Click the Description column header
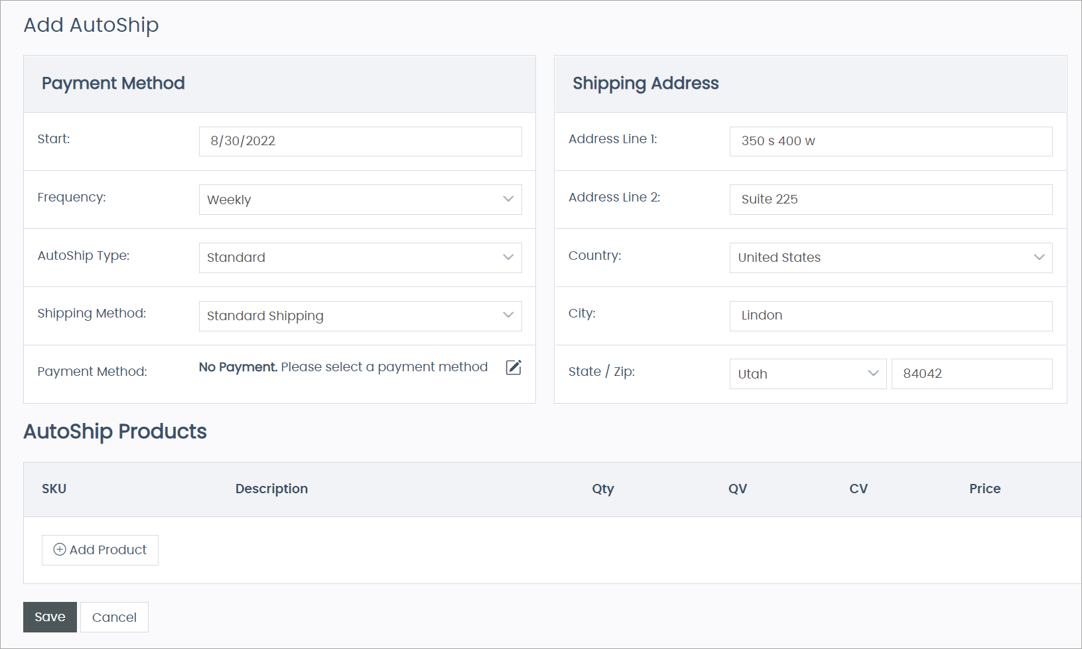1082x649 pixels. [x=271, y=489]
